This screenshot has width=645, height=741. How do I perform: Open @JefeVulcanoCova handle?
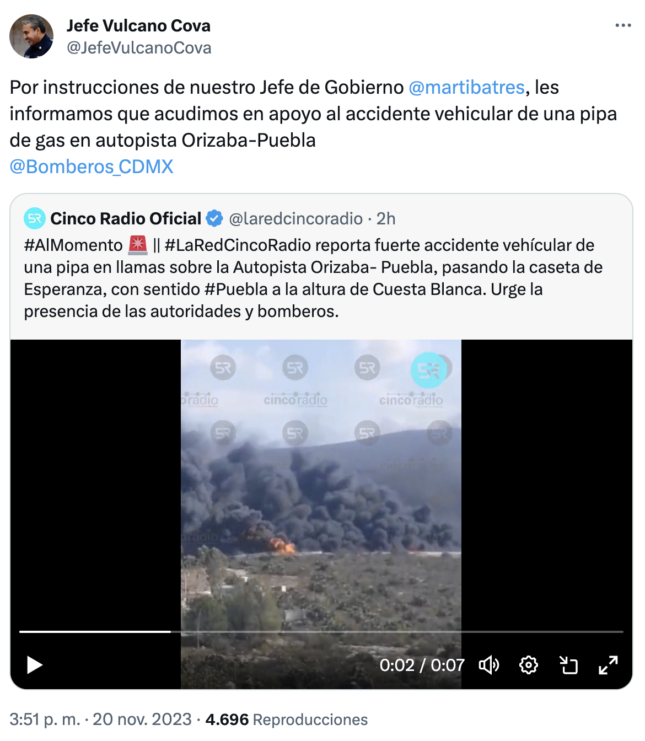(139, 48)
